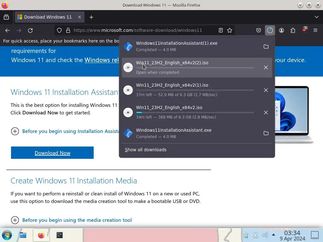The width and height of the screenshot is (323, 242).
Task: Open the start menu button in taskbar
Action: point(7,235)
